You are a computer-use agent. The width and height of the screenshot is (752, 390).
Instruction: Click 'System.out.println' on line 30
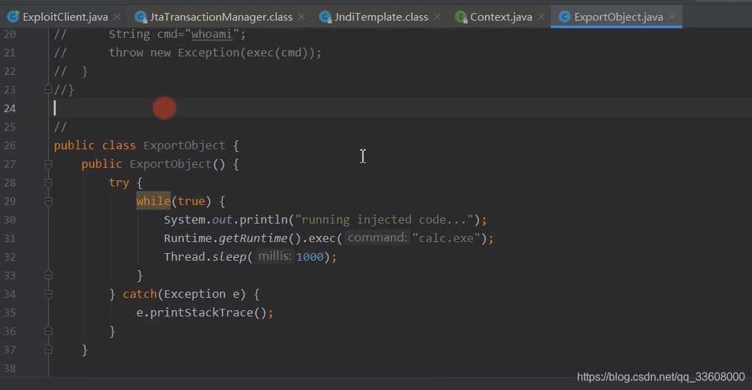225,219
